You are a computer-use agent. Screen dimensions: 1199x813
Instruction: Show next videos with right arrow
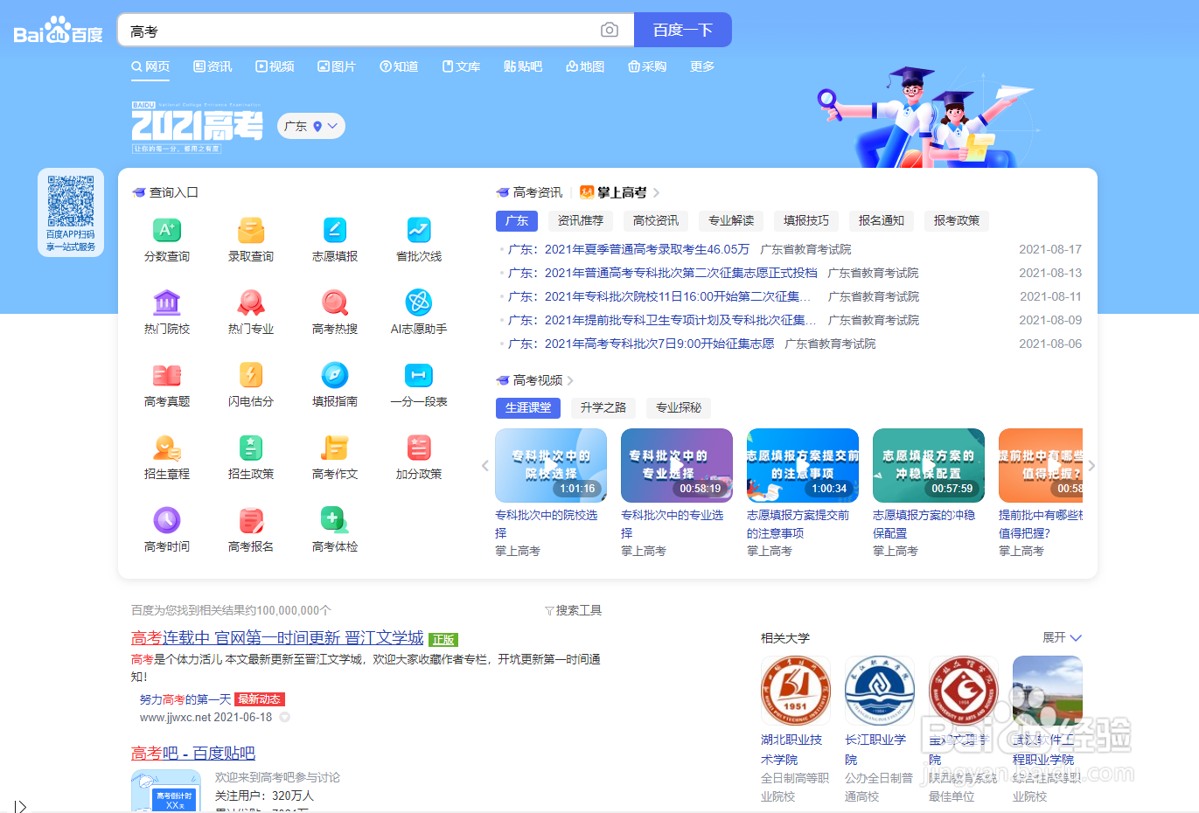1091,466
